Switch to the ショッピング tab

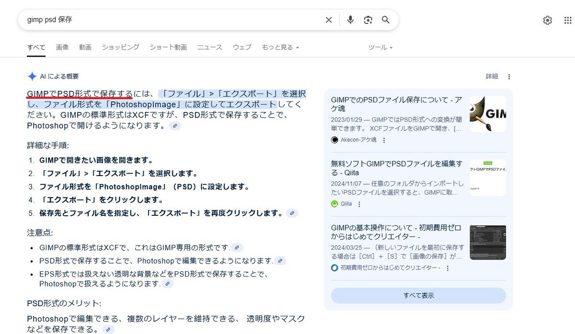click(120, 47)
